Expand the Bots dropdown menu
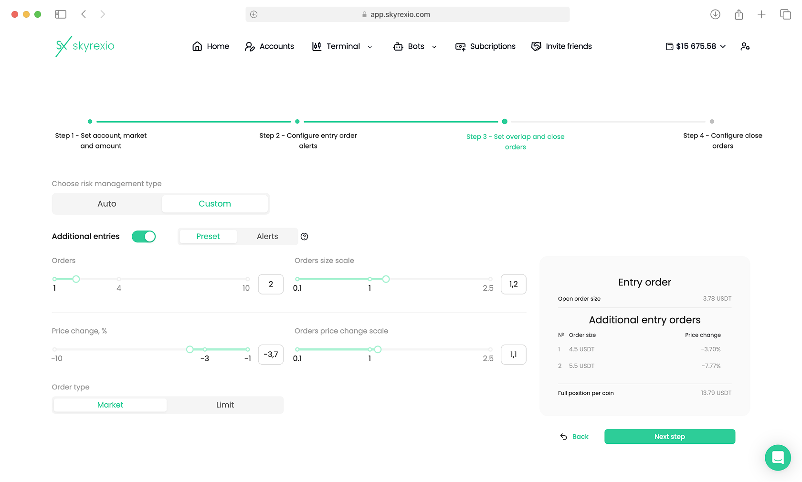This screenshot has width=802, height=482. click(415, 46)
